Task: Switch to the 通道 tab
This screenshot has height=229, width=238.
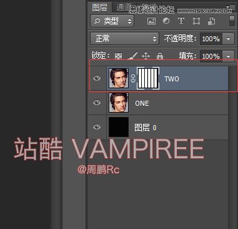Action: tap(124, 8)
